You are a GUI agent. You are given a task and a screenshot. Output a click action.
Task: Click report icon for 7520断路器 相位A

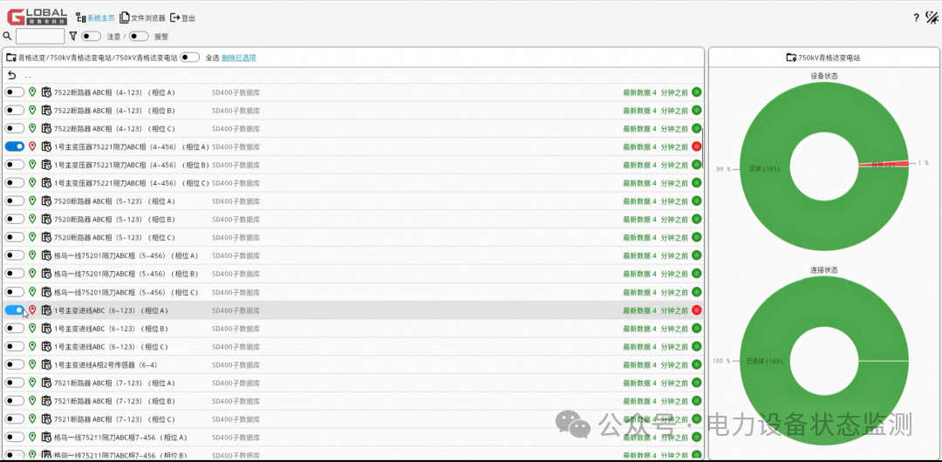coord(46,201)
